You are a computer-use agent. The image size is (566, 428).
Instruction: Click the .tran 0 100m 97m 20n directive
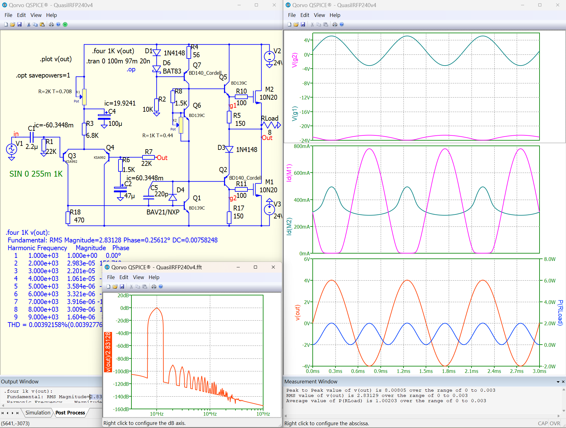click(118, 61)
